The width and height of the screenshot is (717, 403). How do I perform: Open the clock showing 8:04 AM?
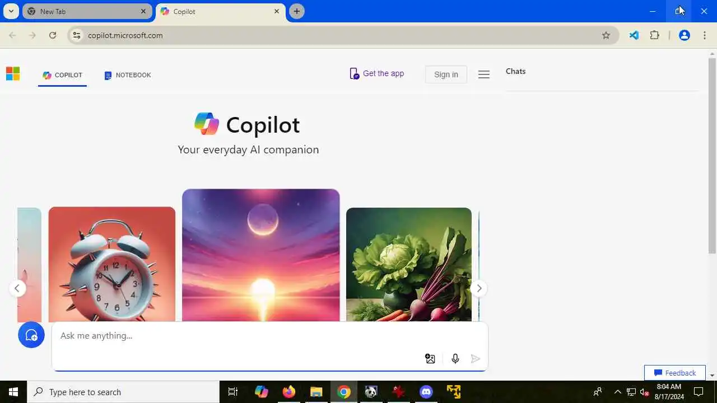coord(669,392)
